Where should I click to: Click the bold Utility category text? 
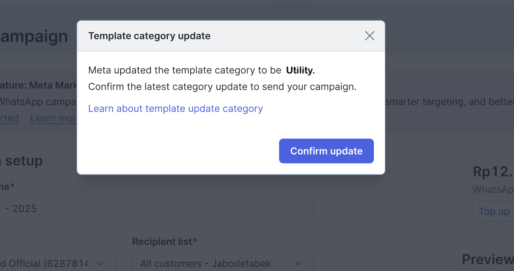300,70
